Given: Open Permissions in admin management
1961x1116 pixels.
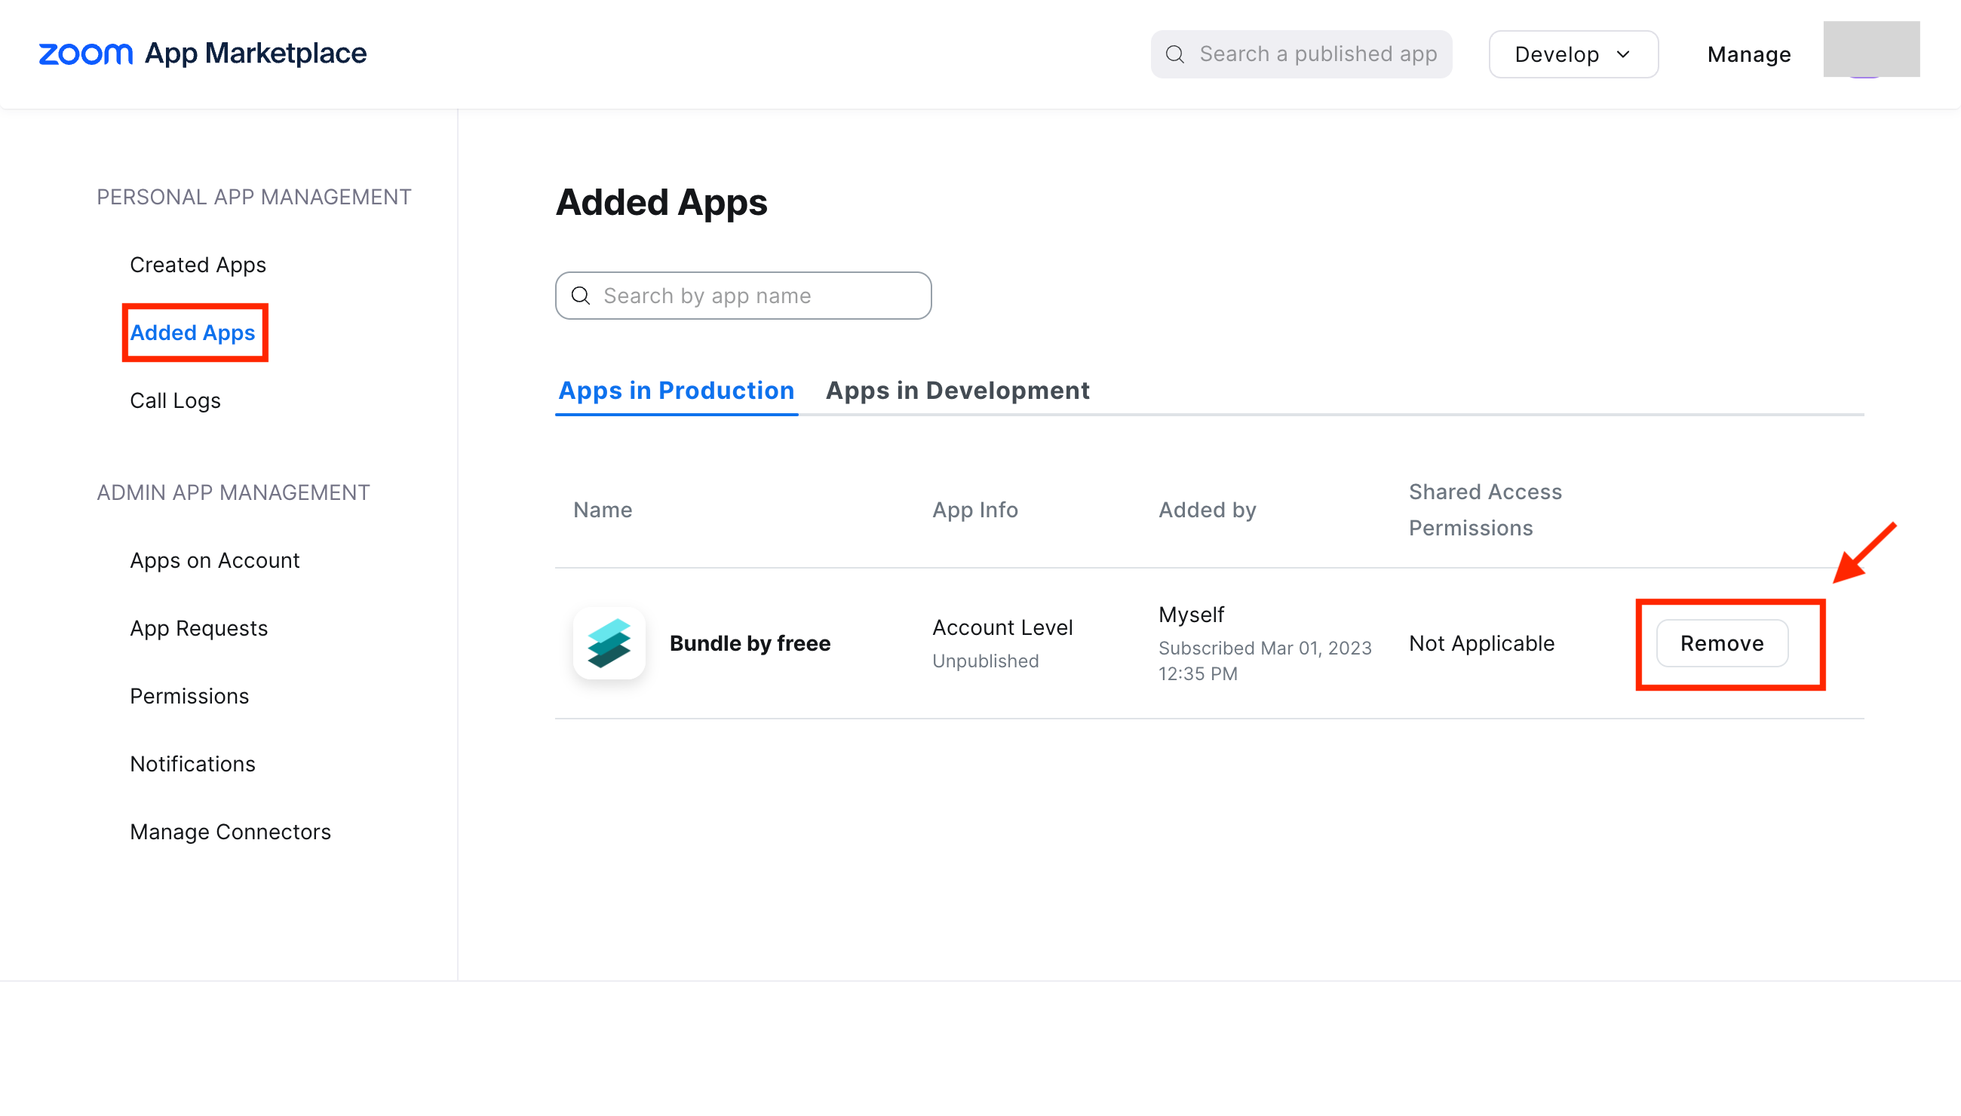Looking at the screenshot, I should tap(189, 697).
